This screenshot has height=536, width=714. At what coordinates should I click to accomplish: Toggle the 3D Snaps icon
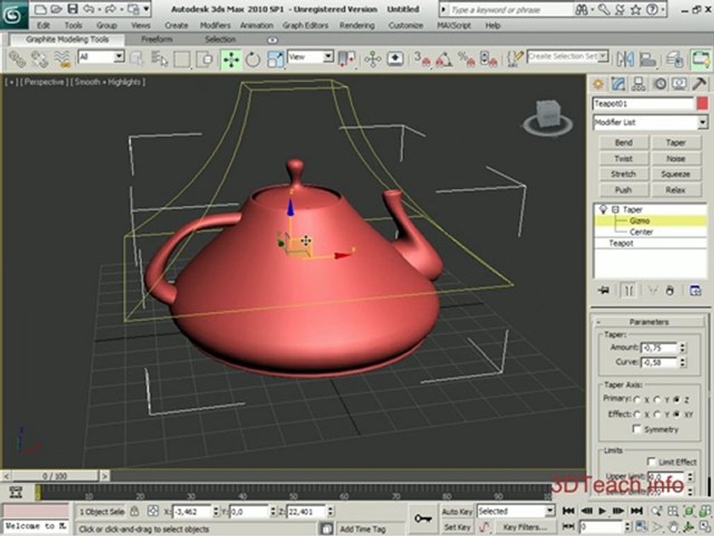coord(422,60)
